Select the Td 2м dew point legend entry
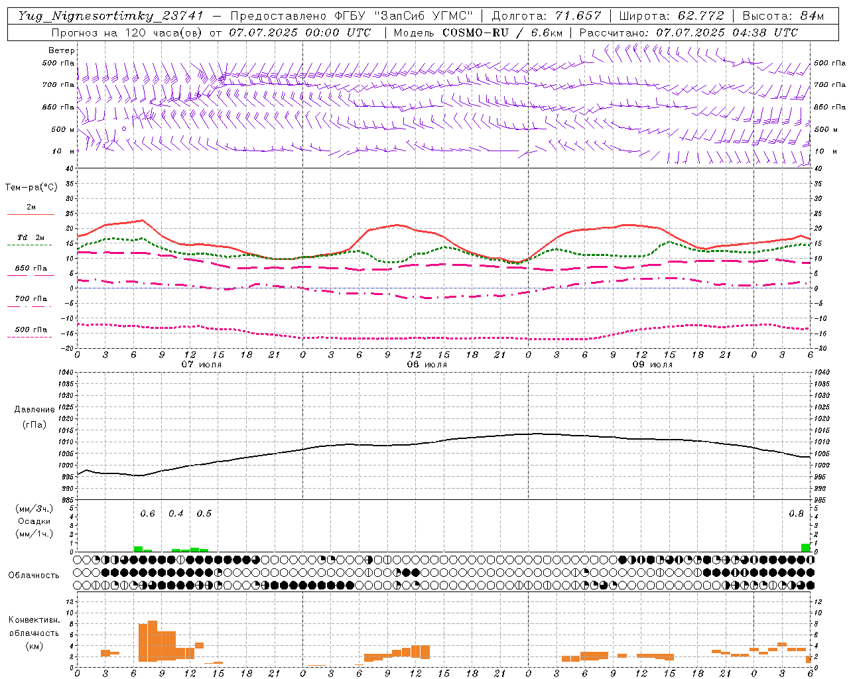This screenshot has width=849, height=679. [x=31, y=237]
